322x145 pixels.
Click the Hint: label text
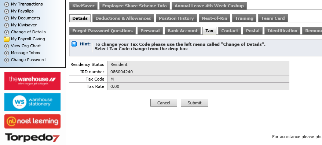[x=85, y=44]
